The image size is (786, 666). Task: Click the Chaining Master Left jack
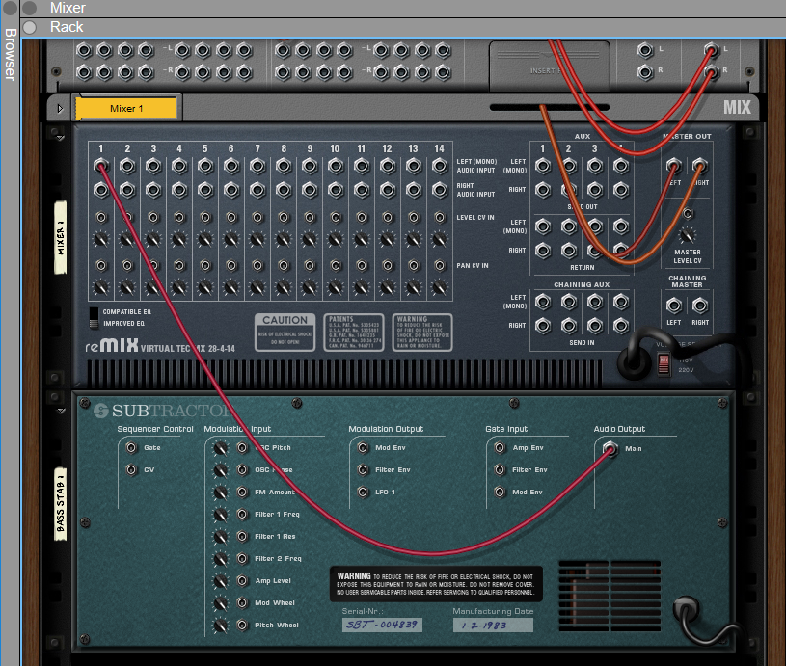click(674, 305)
